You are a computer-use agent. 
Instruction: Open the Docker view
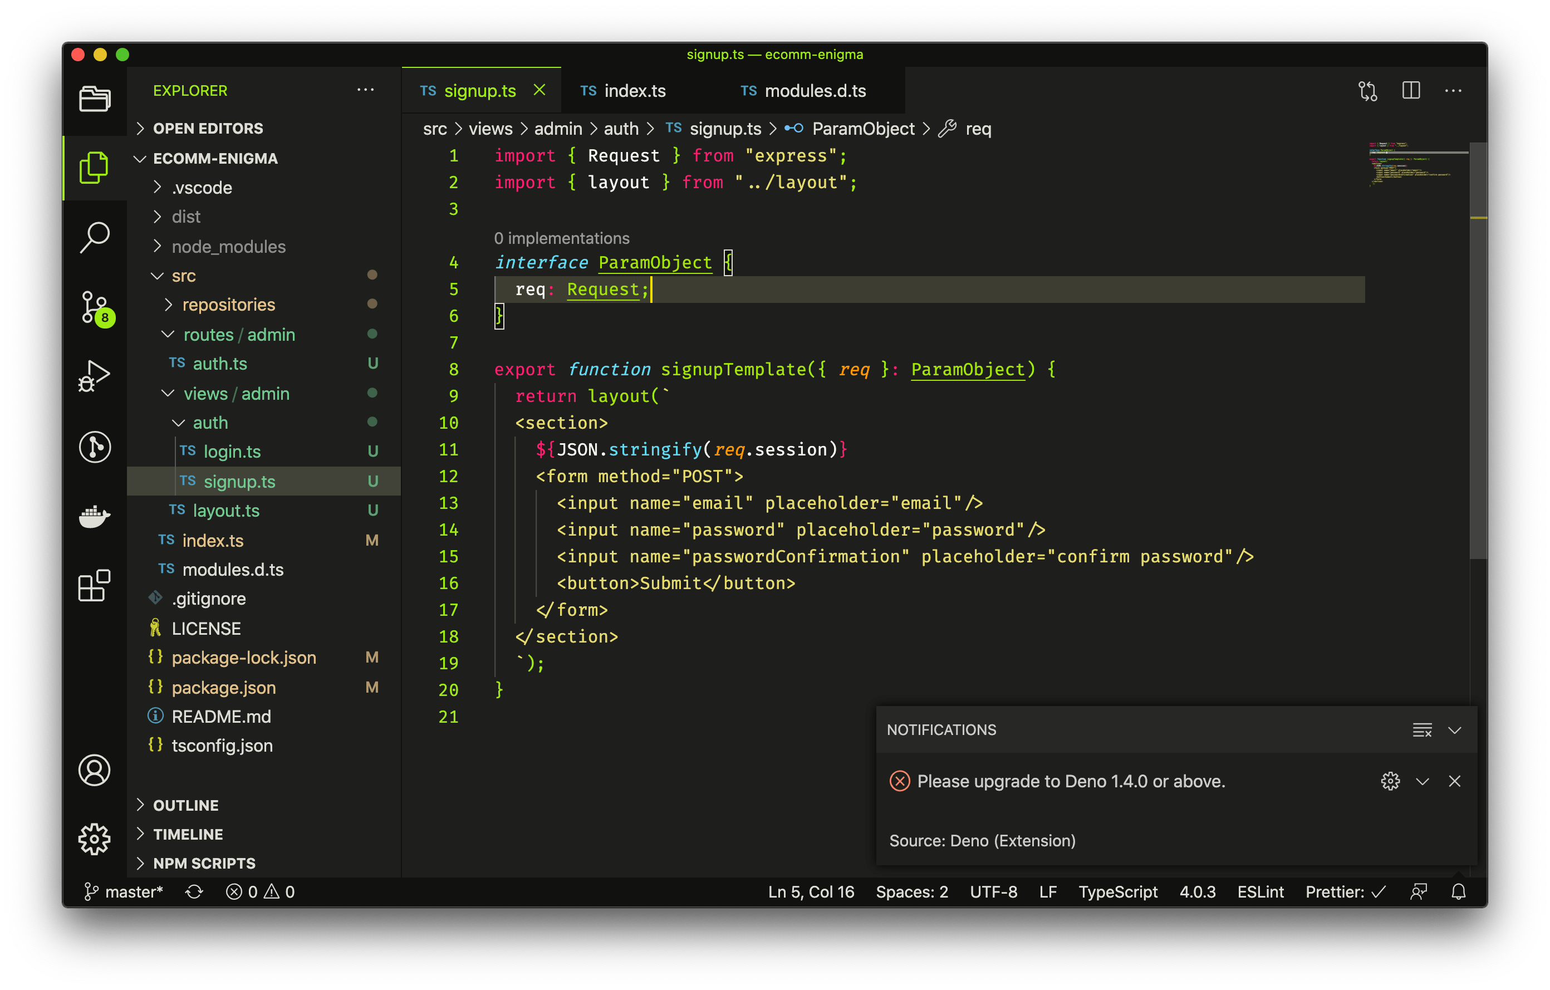(x=95, y=516)
